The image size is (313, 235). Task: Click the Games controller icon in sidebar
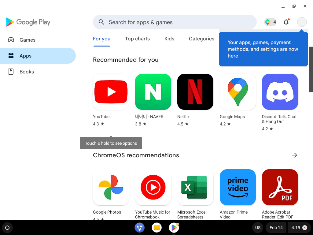(x=11, y=40)
